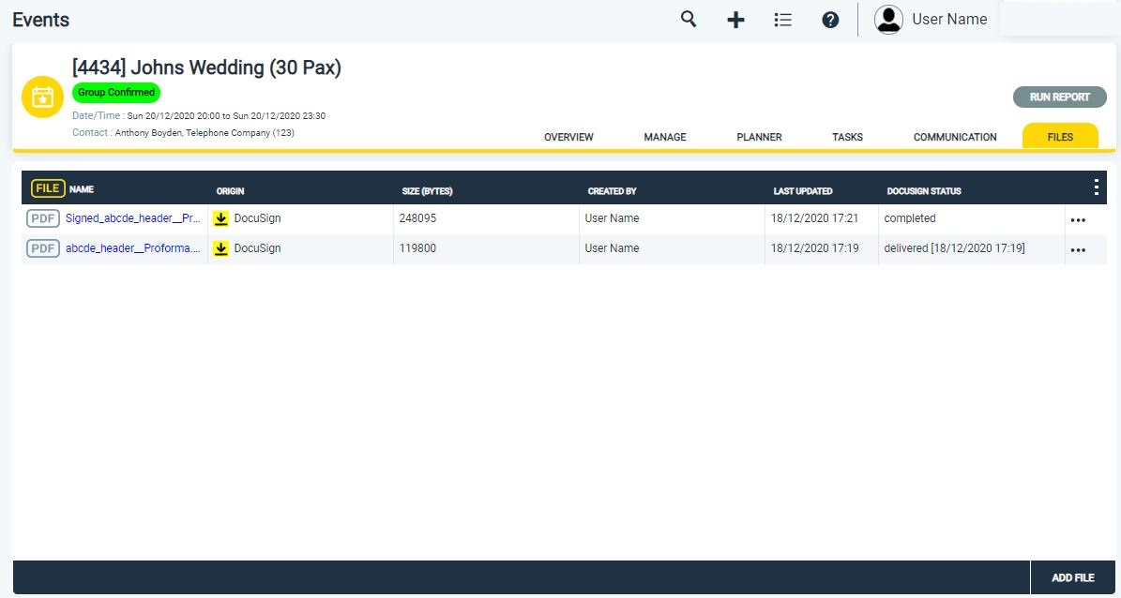This screenshot has width=1121, height=598.
Task: Sort by Created By column header
Action: [612, 191]
